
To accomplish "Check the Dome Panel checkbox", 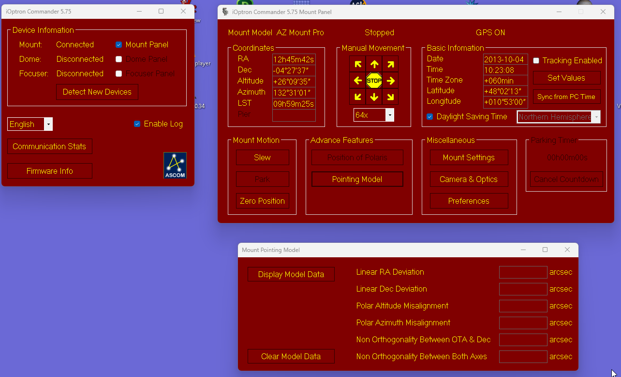I will [118, 59].
